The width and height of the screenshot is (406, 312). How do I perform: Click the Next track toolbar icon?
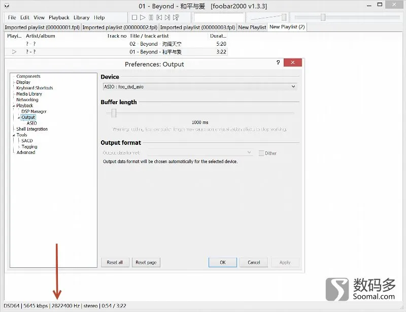[167, 17]
